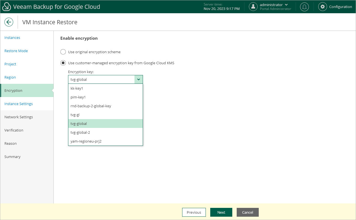Pick yam-regioneu-prj2 from the list
Image resolution: width=356 pixels, height=220 pixels.
pyautogui.click(x=106, y=141)
